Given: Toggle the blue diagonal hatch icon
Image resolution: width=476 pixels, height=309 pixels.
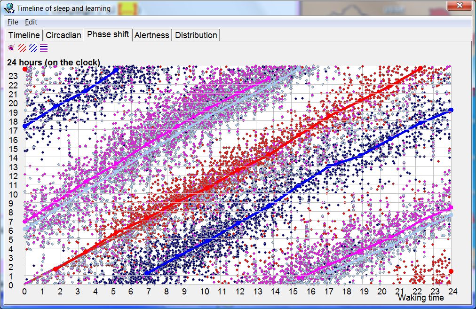Looking at the screenshot, I should click(33, 48).
